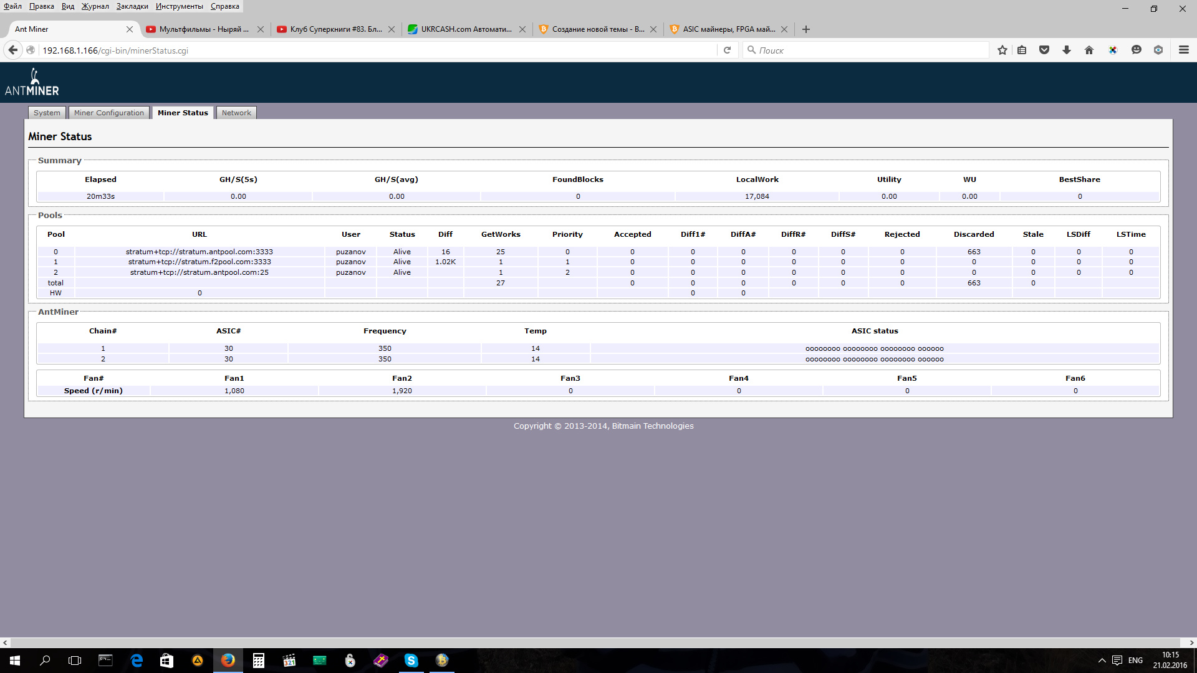Launch Skype from the taskbar
Screen dimensions: 1197x673
411,661
